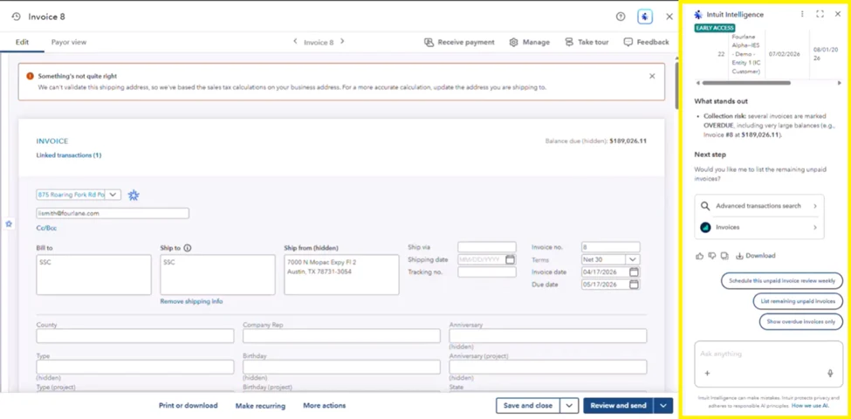Image resolution: width=851 pixels, height=419 pixels.
Task: Click the Tracking no. field
Action: [487, 272]
